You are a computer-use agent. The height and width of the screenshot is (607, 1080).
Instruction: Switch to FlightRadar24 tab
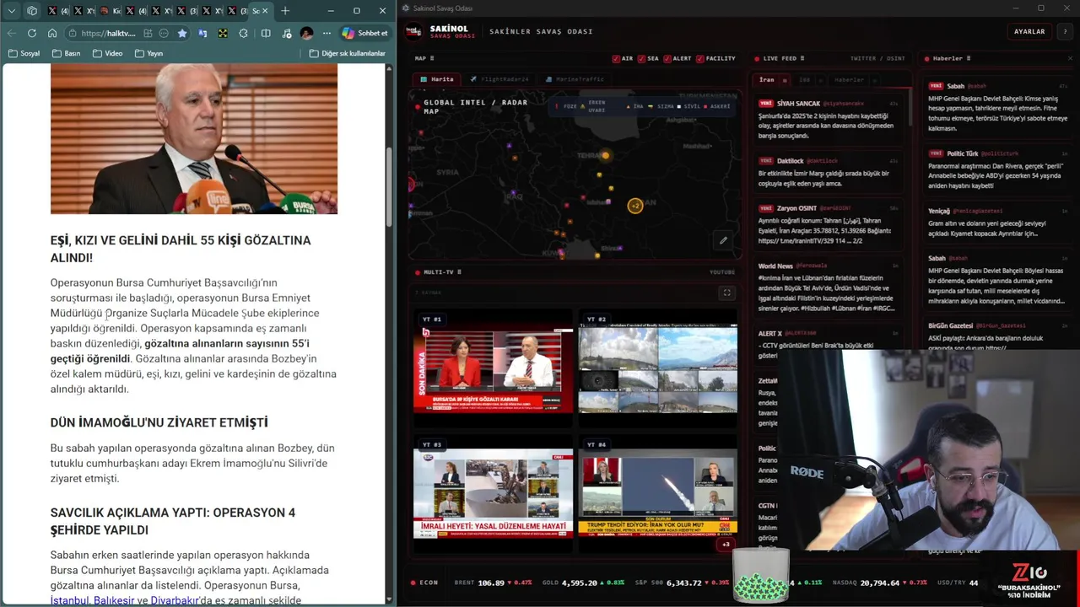[499, 79]
